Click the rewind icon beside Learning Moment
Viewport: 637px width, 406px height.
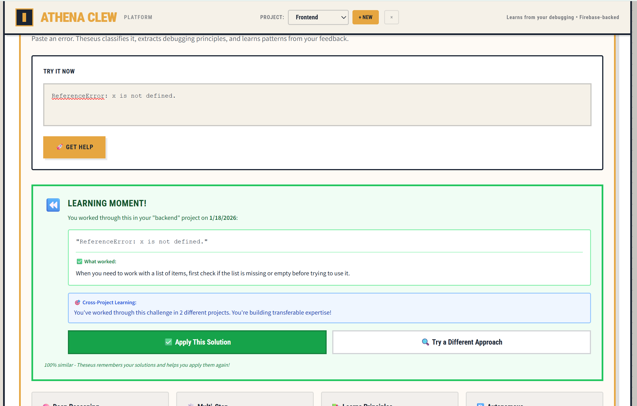pyautogui.click(x=53, y=205)
